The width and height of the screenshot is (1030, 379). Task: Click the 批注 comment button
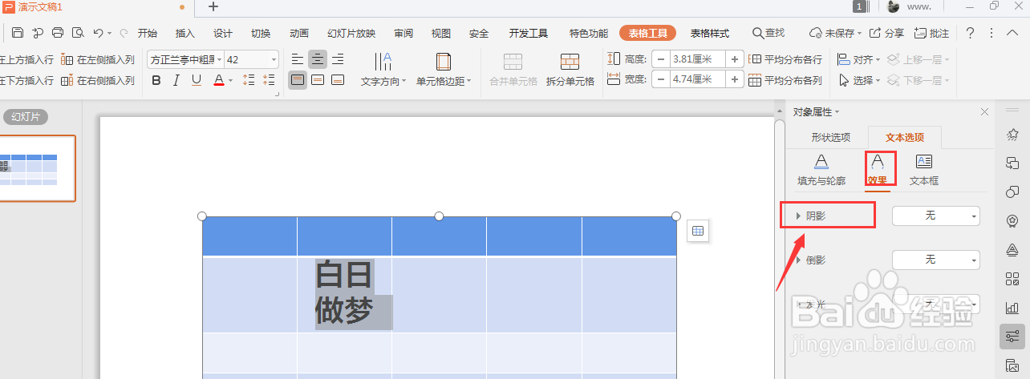[931, 33]
